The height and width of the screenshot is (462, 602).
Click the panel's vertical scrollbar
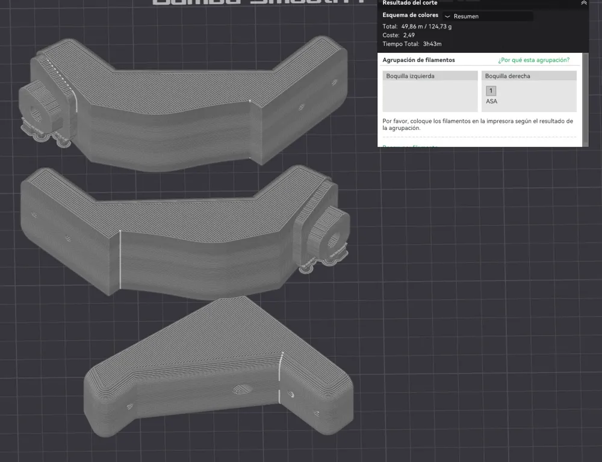[586, 99]
